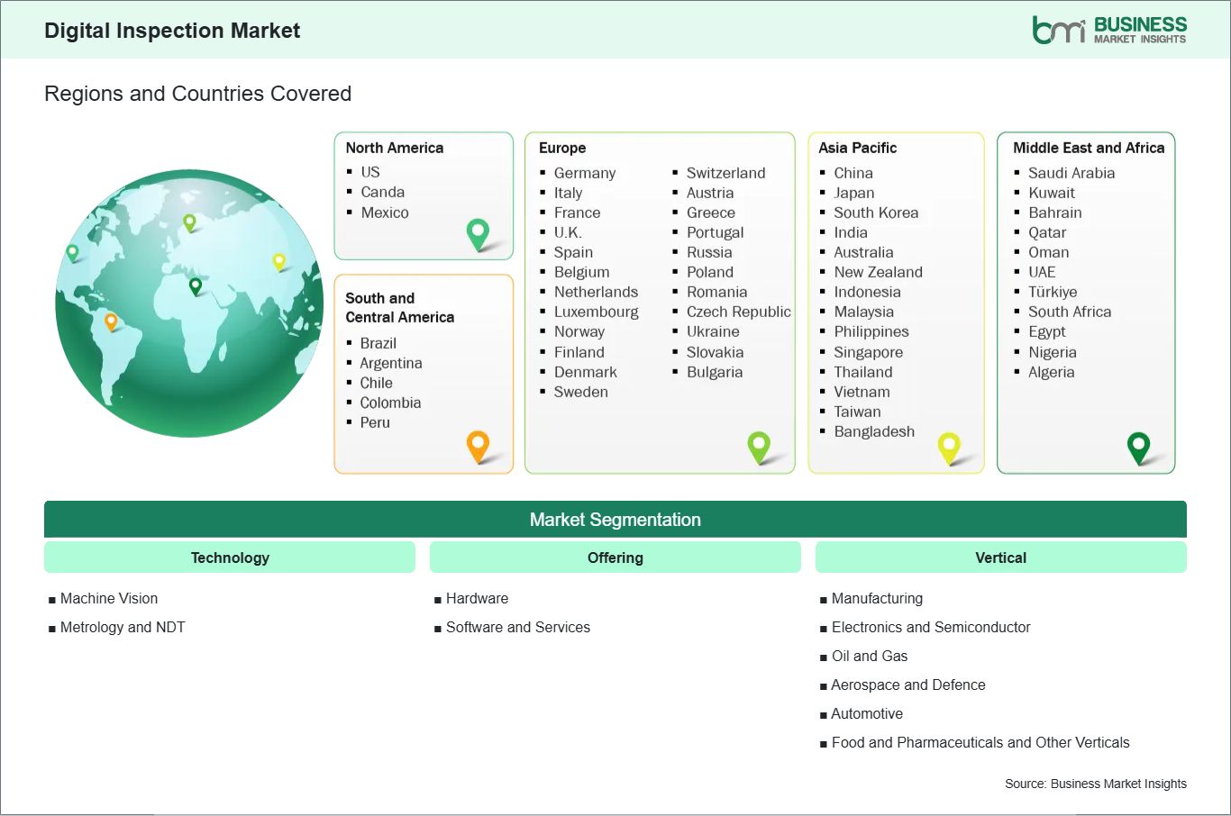Image resolution: width=1231 pixels, height=816 pixels.
Task: Click the dark green pin on the globe
Action: tap(196, 286)
